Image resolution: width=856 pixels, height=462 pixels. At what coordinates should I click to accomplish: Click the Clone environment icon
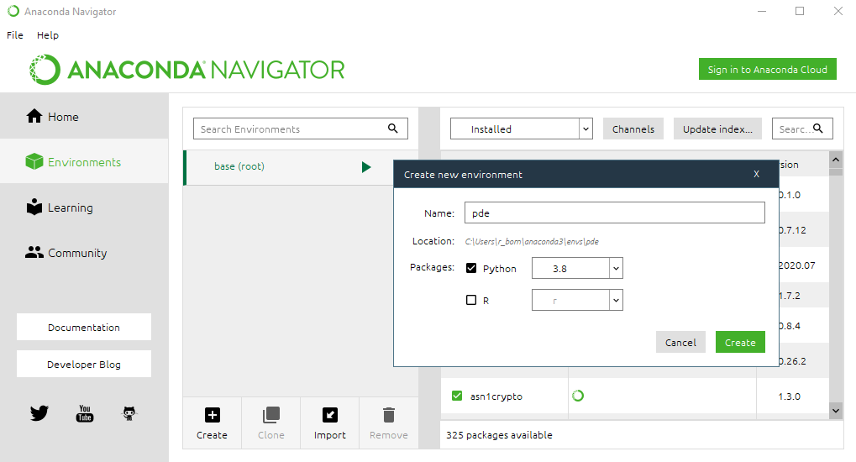pyautogui.click(x=271, y=415)
